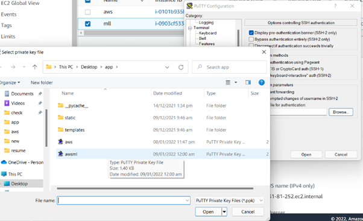The height and width of the screenshot is (221, 363).
Task: Open the app folder in sidebar
Action: (x=15, y=122)
